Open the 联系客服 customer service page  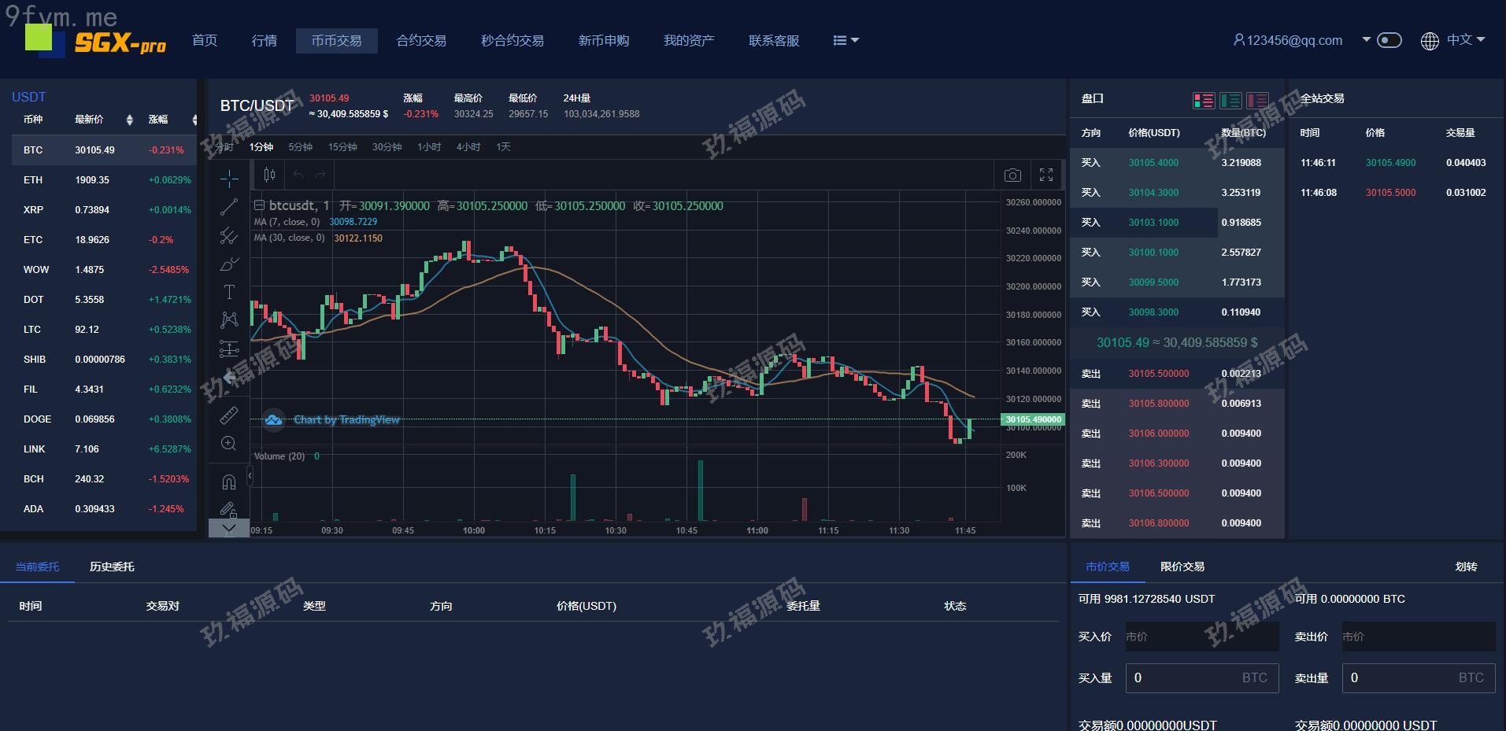(x=773, y=40)
